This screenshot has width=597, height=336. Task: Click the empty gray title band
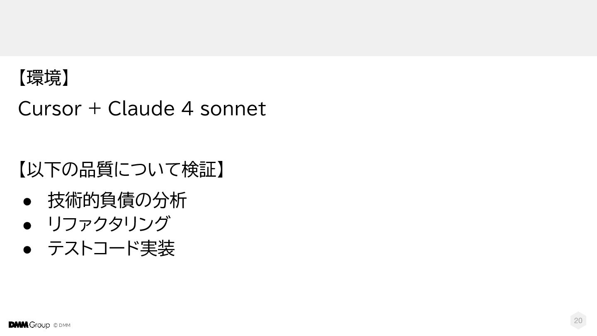(298, 28)
